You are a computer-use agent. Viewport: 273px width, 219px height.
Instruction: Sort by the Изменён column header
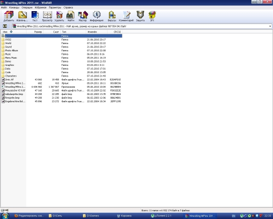tap(97, 32)
